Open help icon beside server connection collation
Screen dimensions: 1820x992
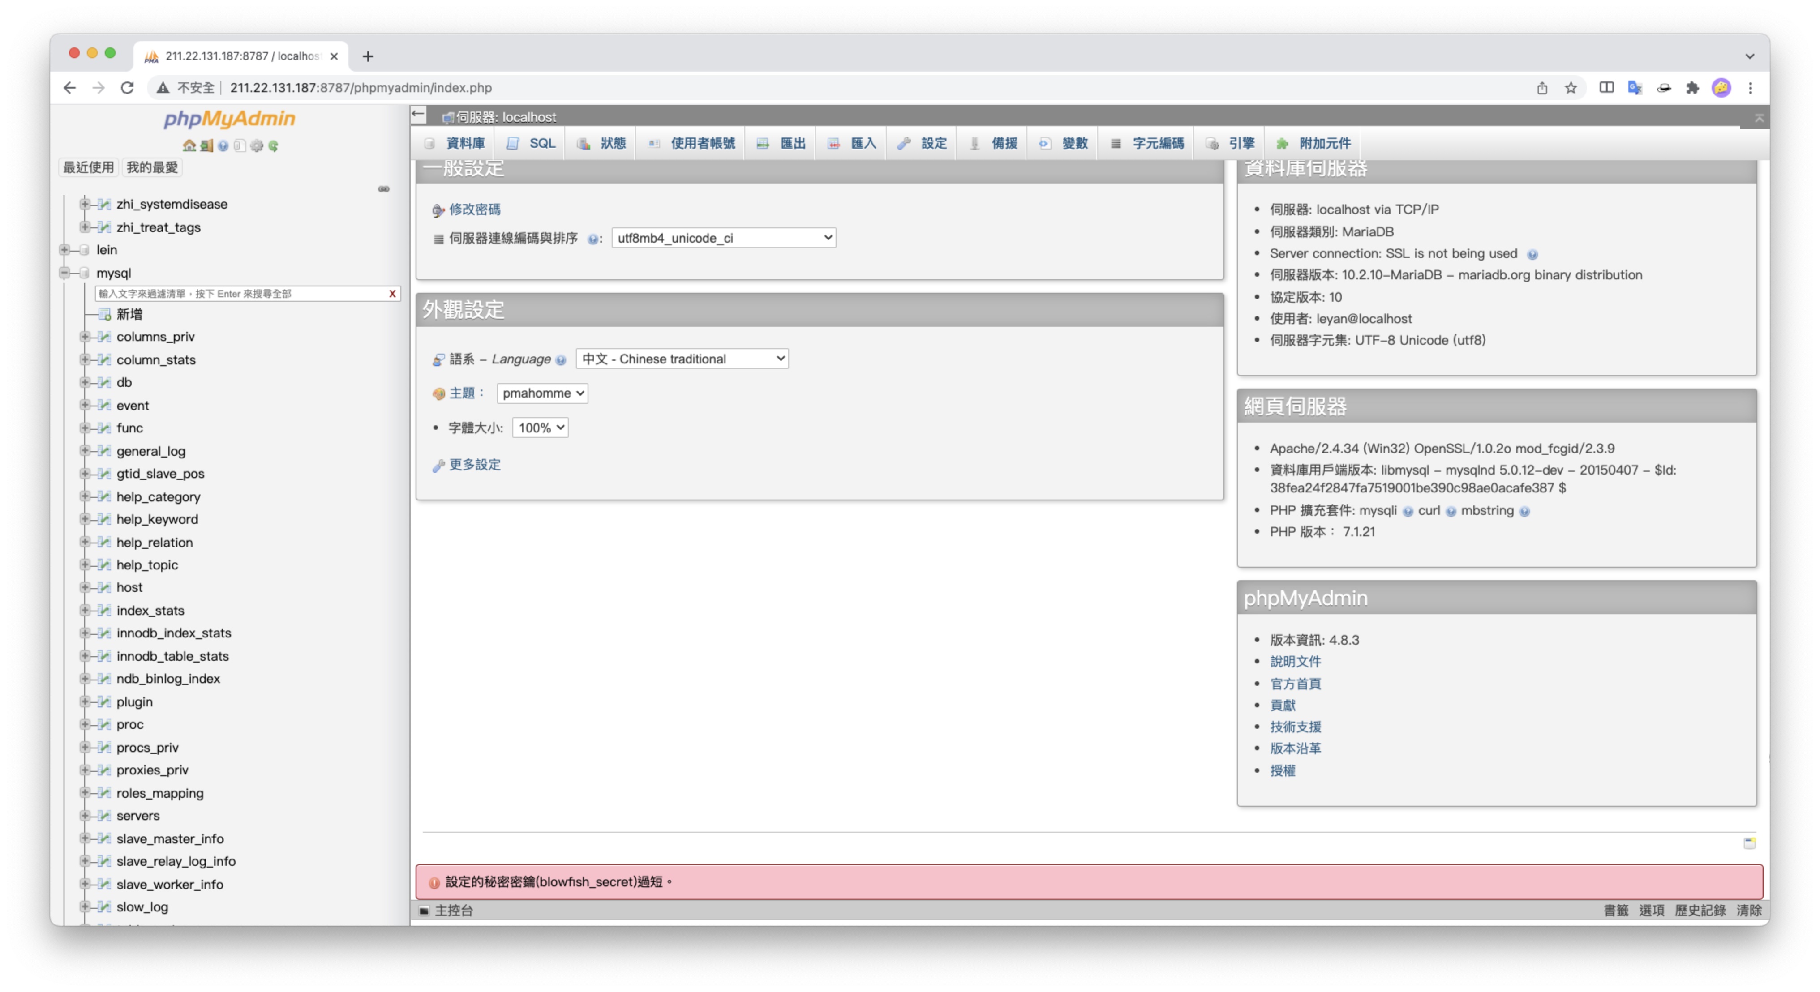(593, 239)
